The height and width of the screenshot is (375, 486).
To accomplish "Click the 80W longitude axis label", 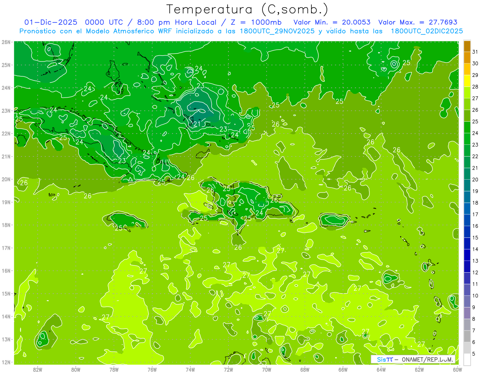I will tap(76, 369).
